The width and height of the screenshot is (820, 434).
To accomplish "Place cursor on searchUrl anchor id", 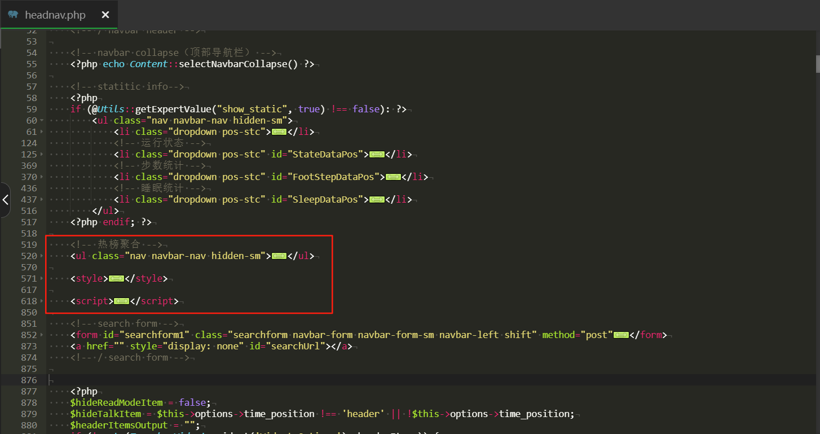I will click(298, 347).
